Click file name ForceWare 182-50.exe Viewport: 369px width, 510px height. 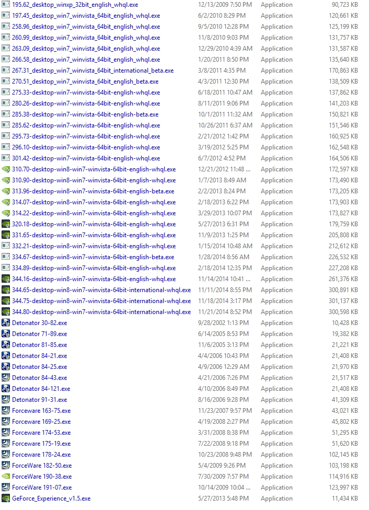pos(42,466)
